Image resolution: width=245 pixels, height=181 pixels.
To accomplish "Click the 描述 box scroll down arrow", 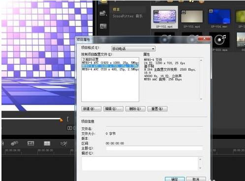I will tap(200, 168).
